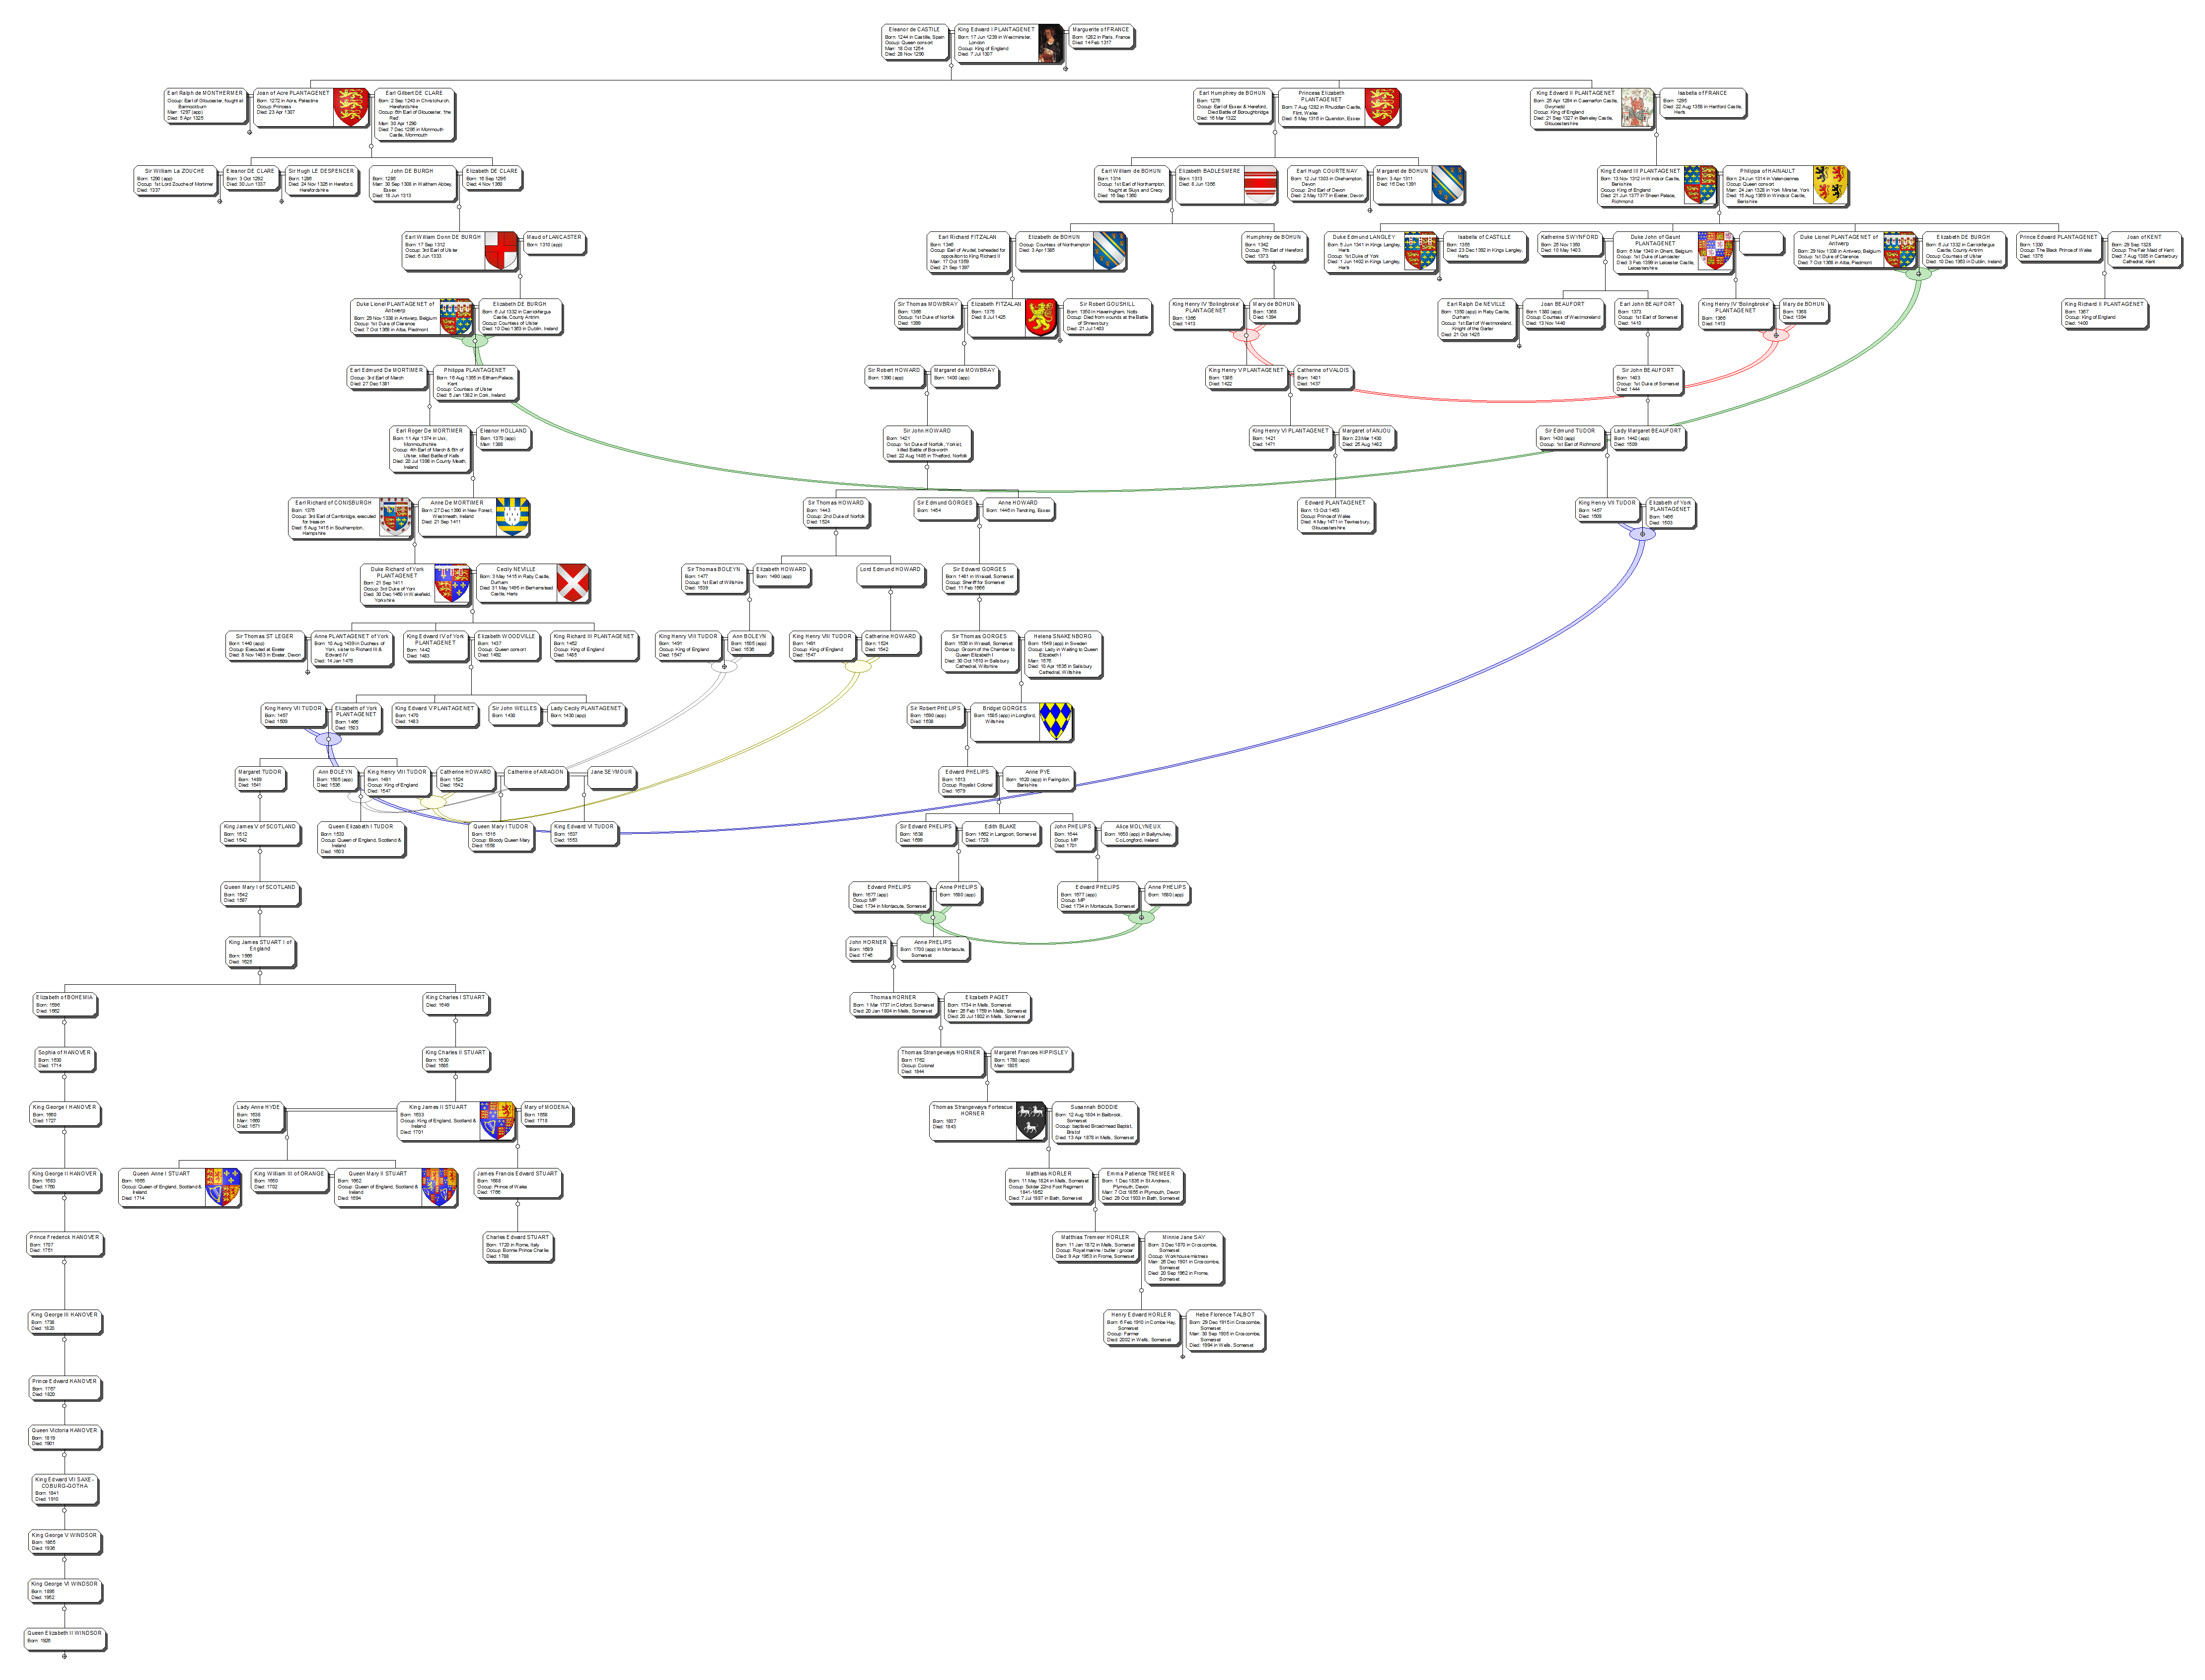The height and width of the screenshot is (1680, 2205).
Task: Click Anne De Mortimer's blue and gold shield
Action: [x=512, y=517]
